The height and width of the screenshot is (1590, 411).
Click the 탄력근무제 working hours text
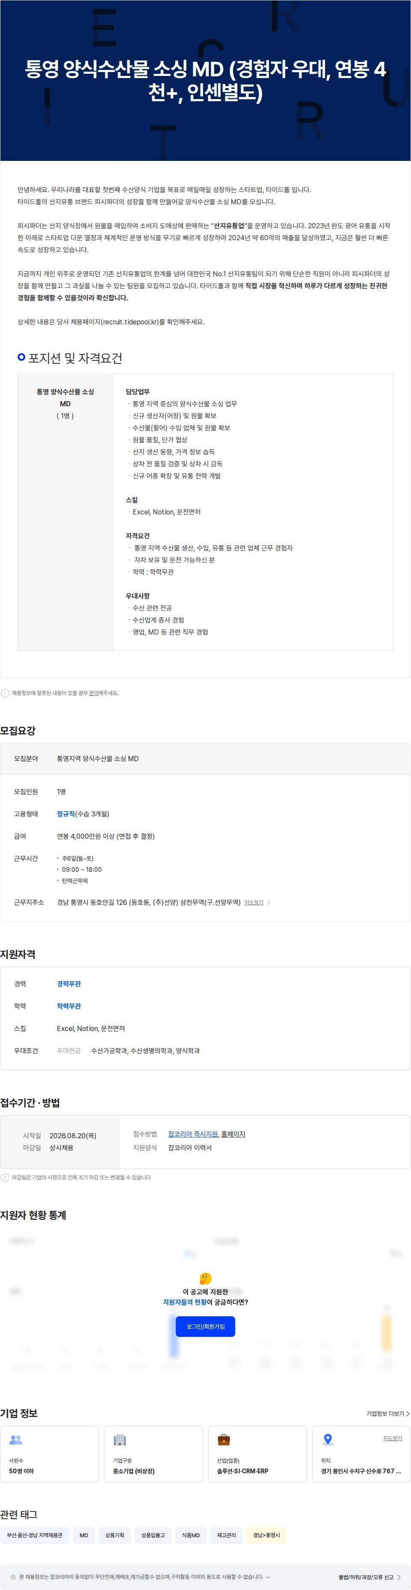coord(74,880)
